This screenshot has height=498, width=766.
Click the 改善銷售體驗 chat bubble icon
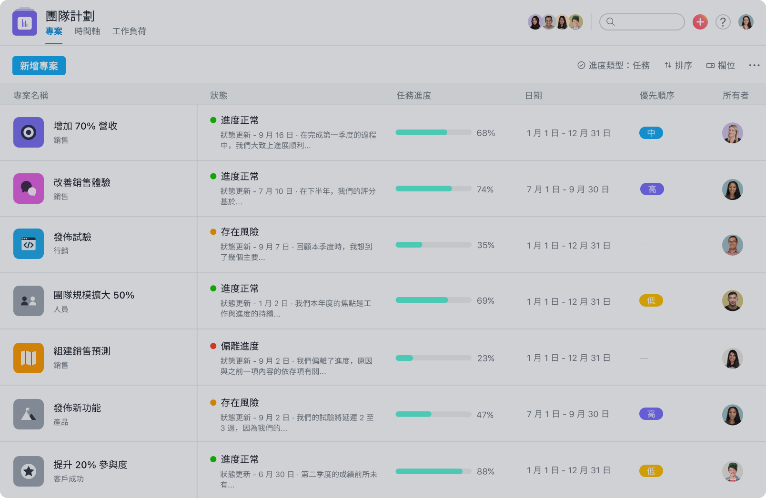(29, 189)
